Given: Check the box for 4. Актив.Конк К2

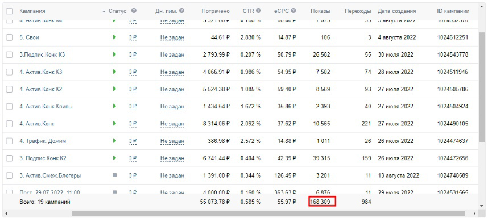Looking at the screenshot, I should click(x=9, y=89).
